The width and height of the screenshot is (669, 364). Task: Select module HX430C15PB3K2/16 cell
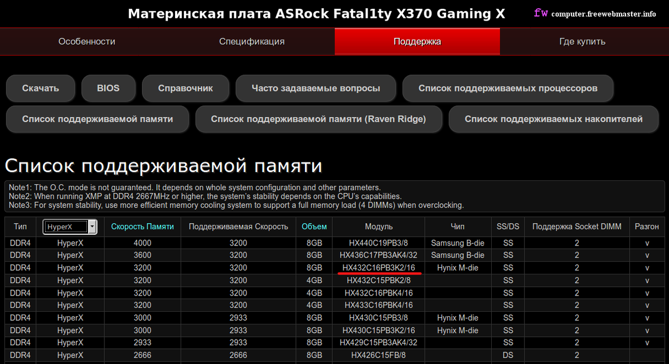coord(379,330)
